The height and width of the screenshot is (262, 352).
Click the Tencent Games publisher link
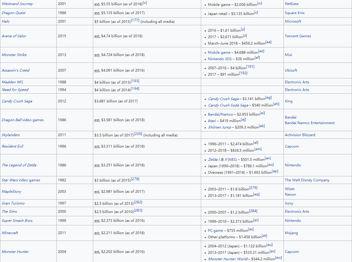(298, 36)
